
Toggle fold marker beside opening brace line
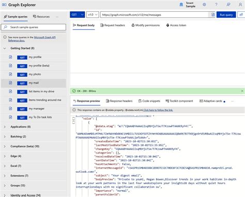coord(73,122)
